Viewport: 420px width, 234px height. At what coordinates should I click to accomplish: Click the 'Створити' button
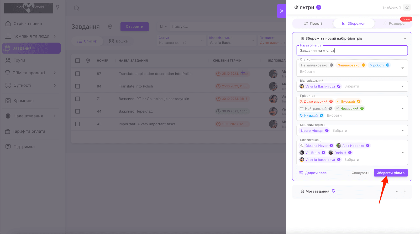click(134, 27)
